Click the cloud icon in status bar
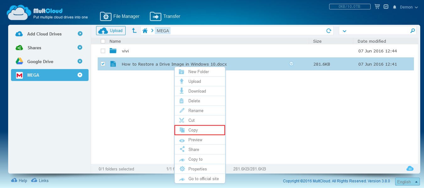The height and width of the screenshot is (188, 424). pyautogui.click(x=410, y=169)
